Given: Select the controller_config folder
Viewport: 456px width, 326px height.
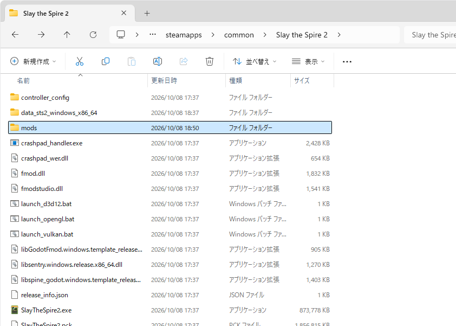Looking at the screenshot, I should tap(170, 97).
